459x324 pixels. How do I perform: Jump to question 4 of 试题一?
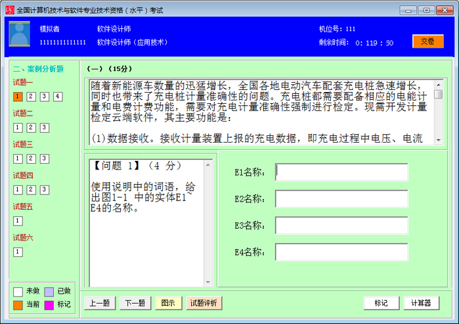click(x=58, y=97)
